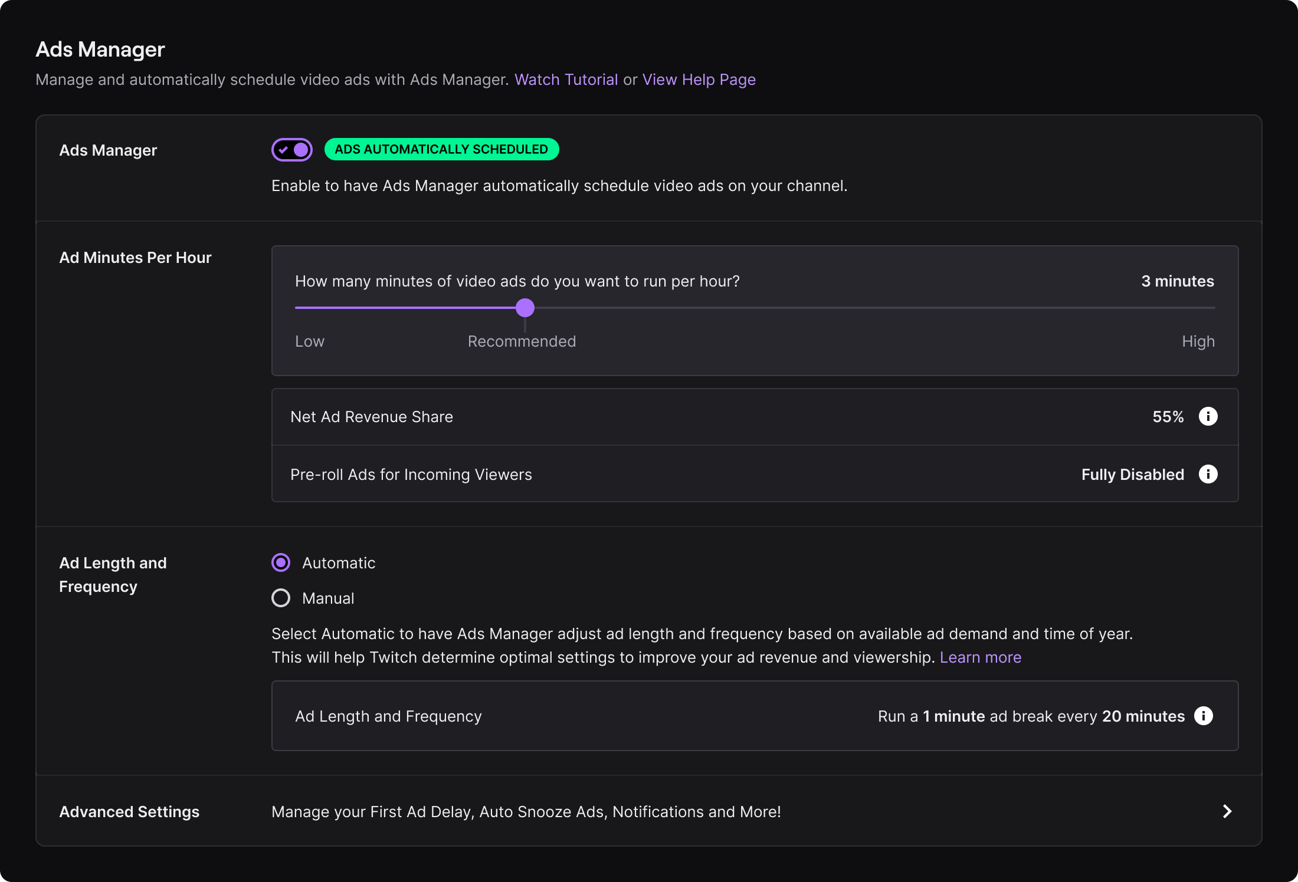Click the Recommended marker label

[x=522, y=341]
